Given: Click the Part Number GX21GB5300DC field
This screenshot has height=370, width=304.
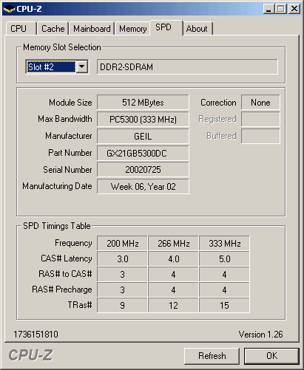Looking at the screenshot, I should [x=143, y=153].
